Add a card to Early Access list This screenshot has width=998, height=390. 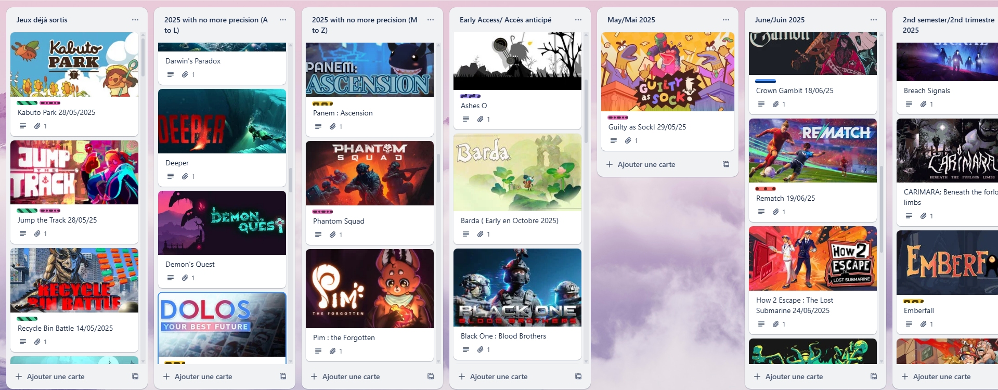tap(494, 376)
